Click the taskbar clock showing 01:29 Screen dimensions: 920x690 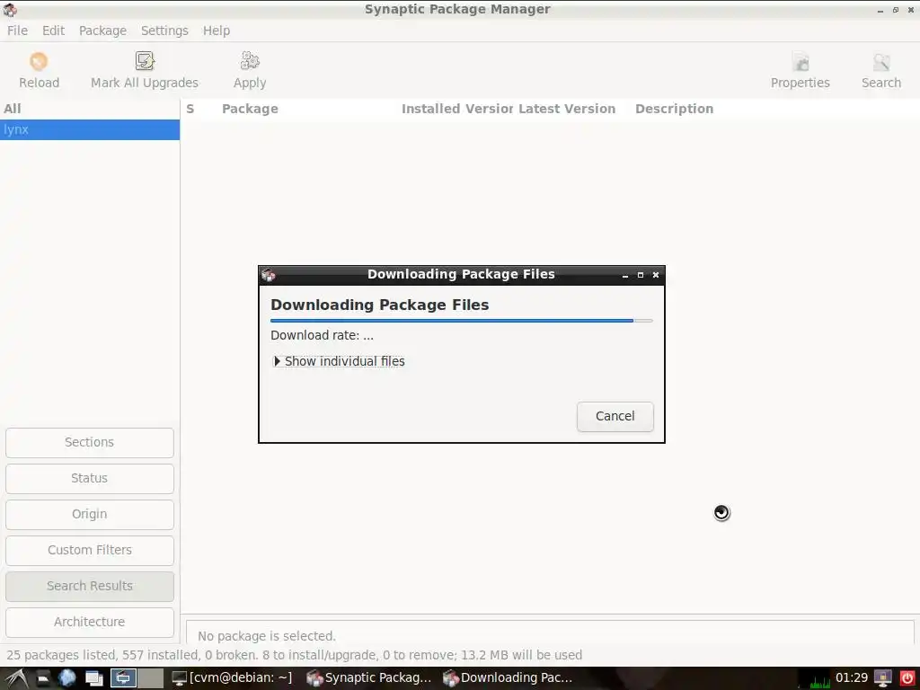[x=852, y=677]
